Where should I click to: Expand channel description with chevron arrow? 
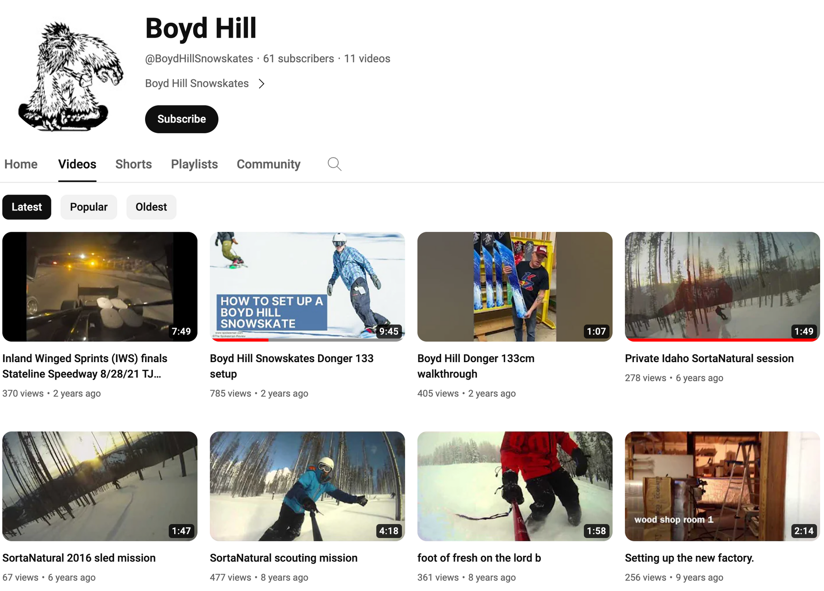[x=261, y=84]
